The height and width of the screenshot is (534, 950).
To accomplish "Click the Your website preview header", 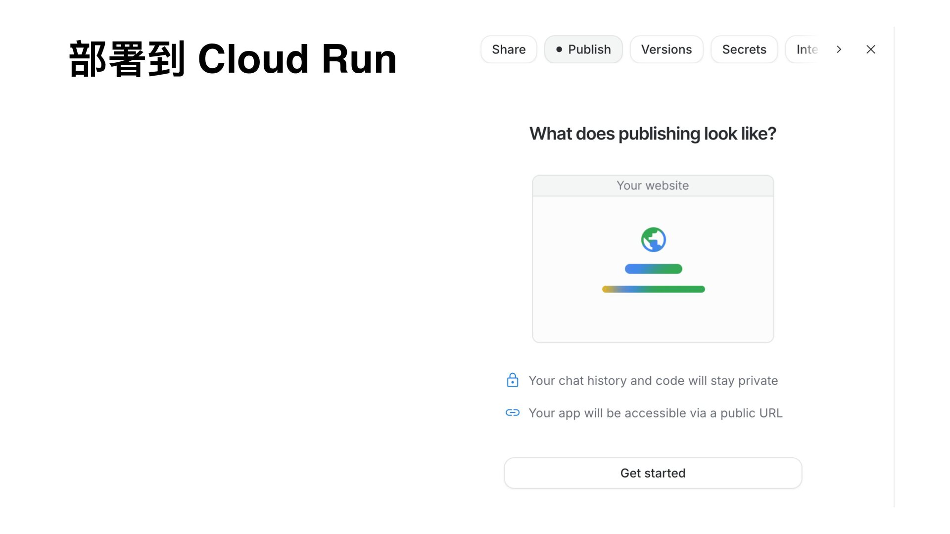I will tap(653, 185).
